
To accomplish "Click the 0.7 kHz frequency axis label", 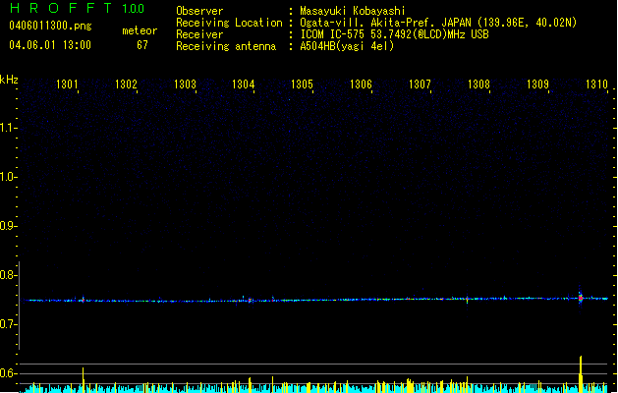I will 8,324.
